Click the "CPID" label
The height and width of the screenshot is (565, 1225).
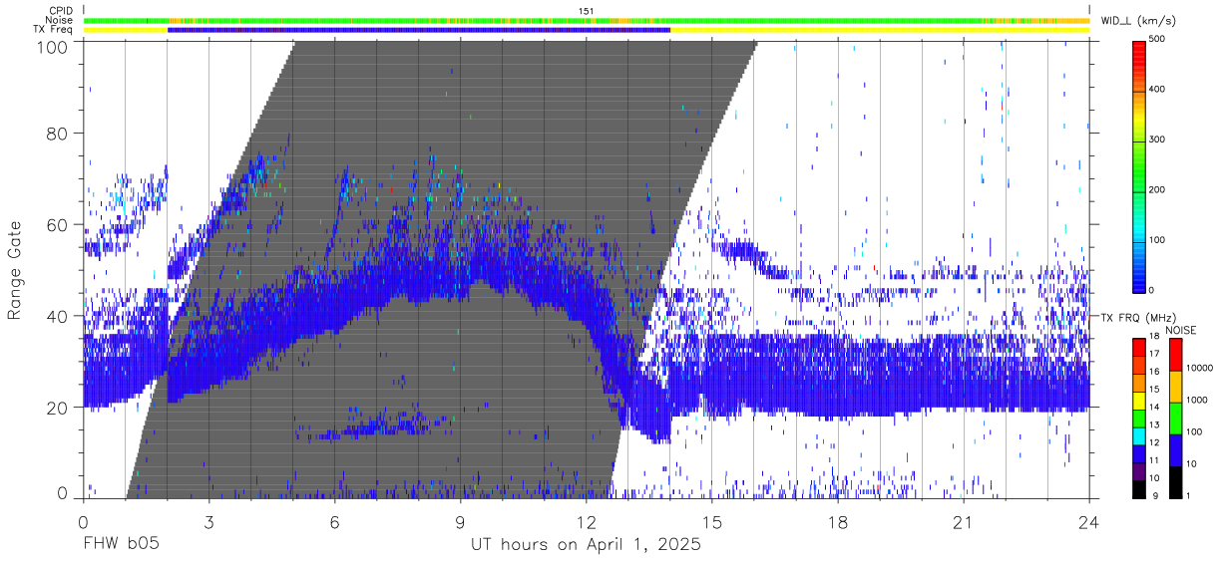pyautogui.click(x=62, y=11)
